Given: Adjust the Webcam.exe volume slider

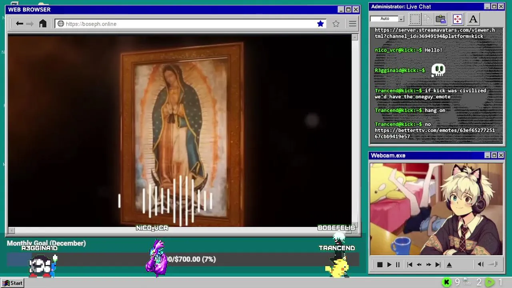Looking at the screenshot, I should [x=493, y=264].
